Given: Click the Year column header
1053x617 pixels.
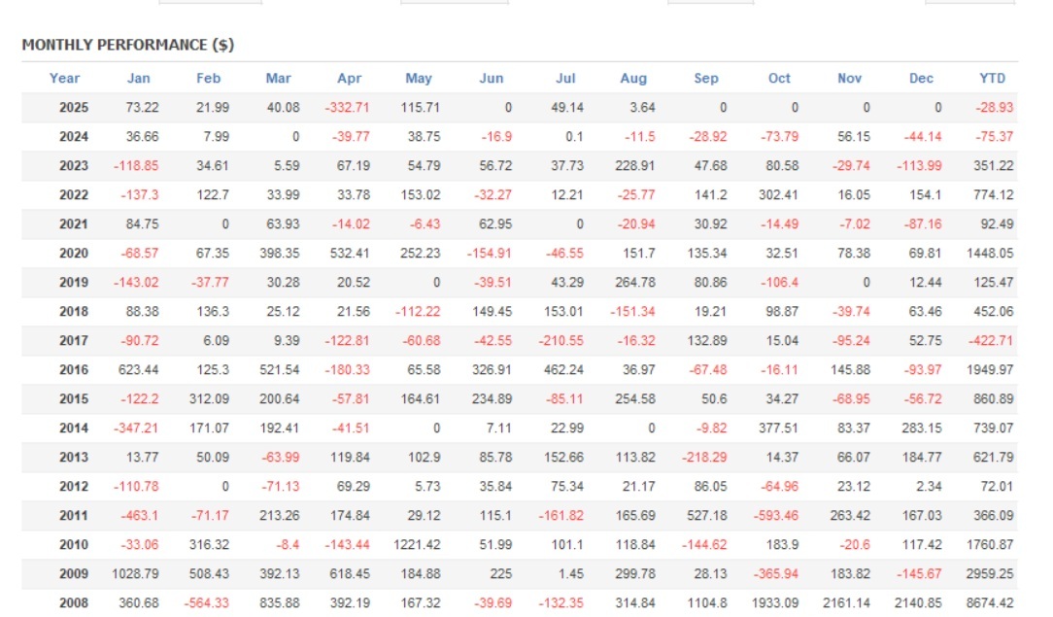Looking at the screenshot, I should click(x=65, y=79).
